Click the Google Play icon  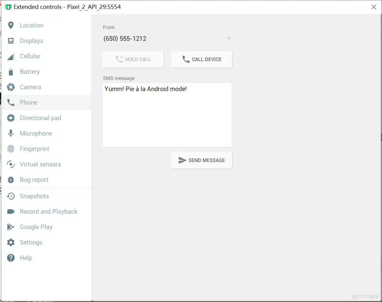(x=11, y=227)
